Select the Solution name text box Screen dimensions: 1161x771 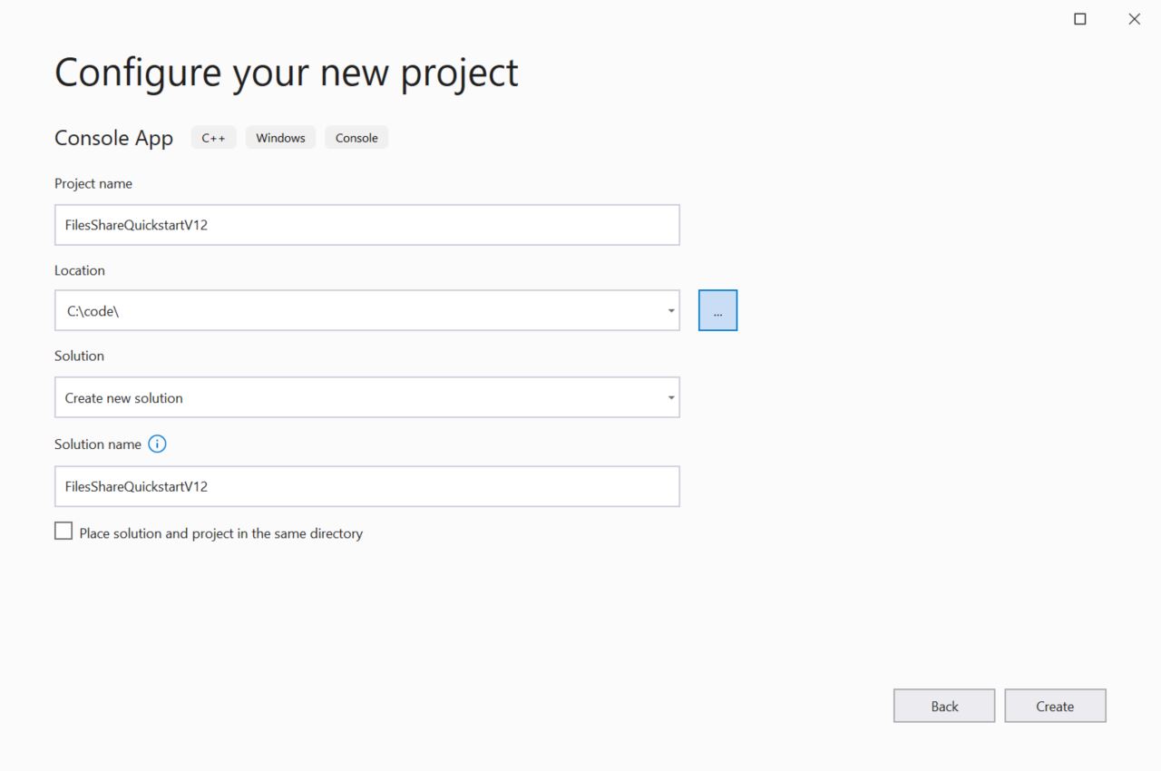tap(366, 486)
